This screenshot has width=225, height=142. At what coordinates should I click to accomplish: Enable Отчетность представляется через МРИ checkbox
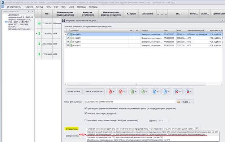(x=86, y=120)
